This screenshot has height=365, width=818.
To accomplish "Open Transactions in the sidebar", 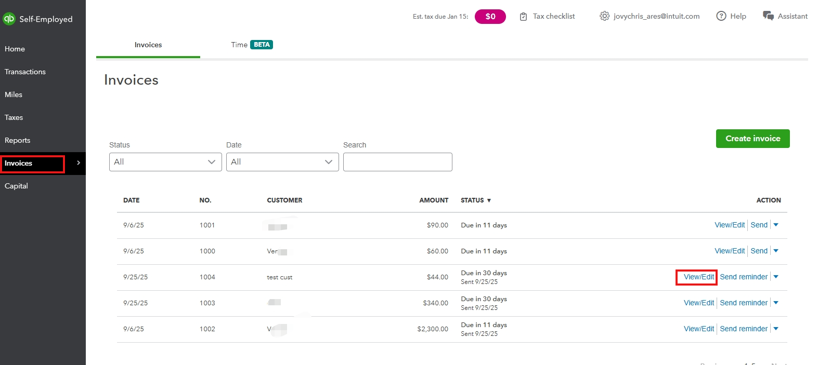I will coord(25,72).
